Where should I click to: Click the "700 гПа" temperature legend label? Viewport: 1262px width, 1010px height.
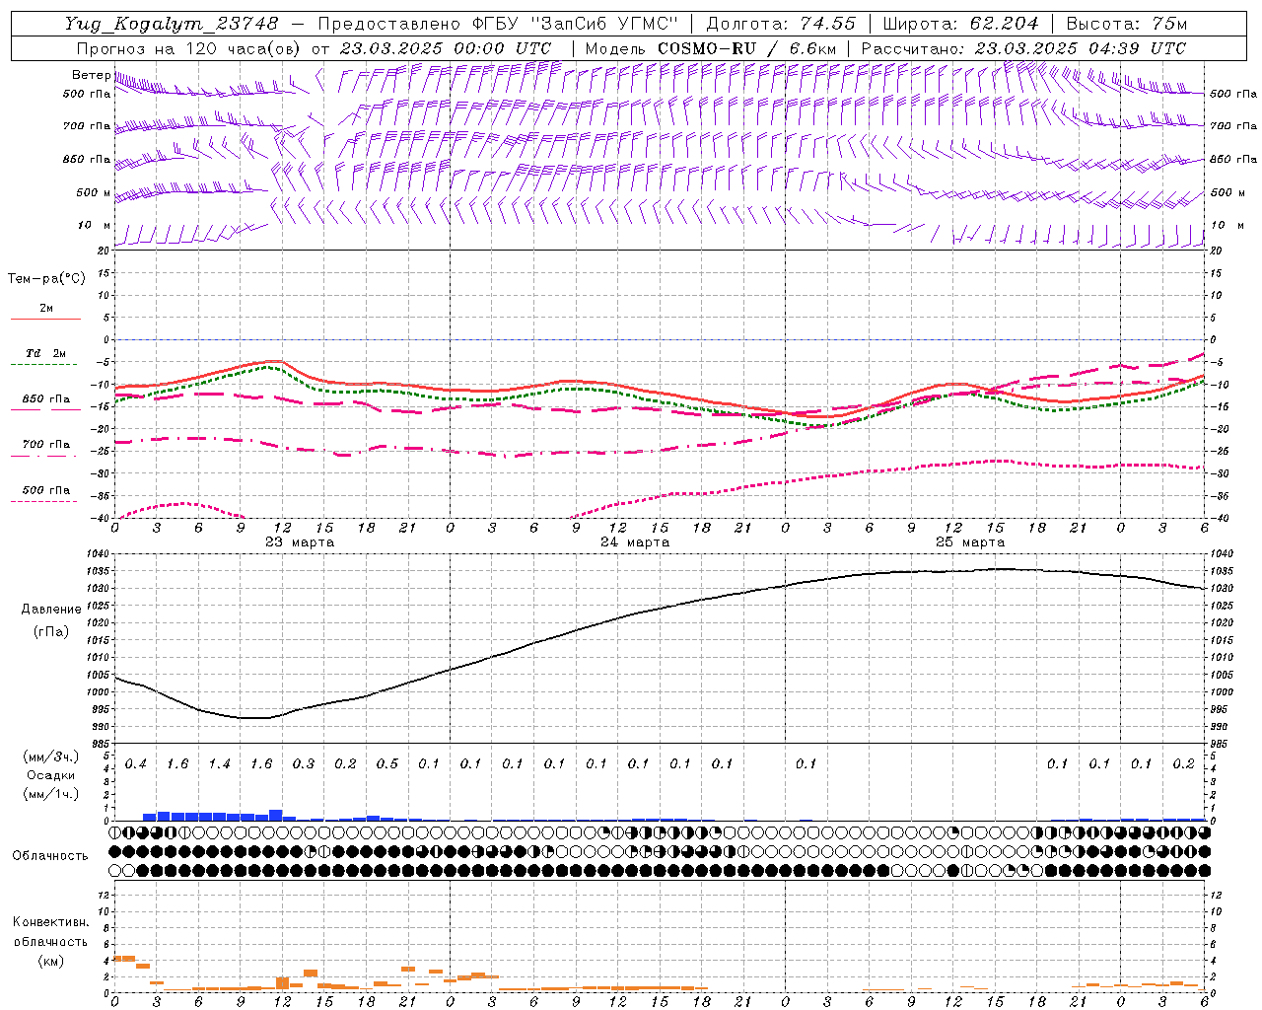tap(46, 445)
